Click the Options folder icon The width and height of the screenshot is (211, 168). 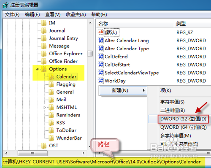tap(44, 69)
